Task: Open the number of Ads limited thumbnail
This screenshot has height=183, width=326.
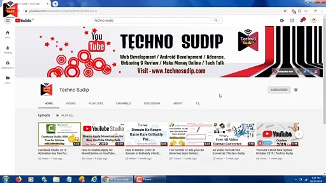Action: [190, 134]
